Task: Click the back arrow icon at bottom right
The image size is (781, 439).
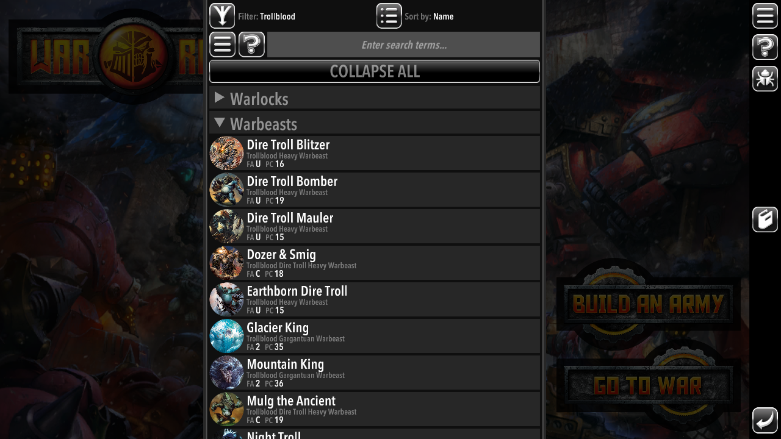Action: (765, 420)
